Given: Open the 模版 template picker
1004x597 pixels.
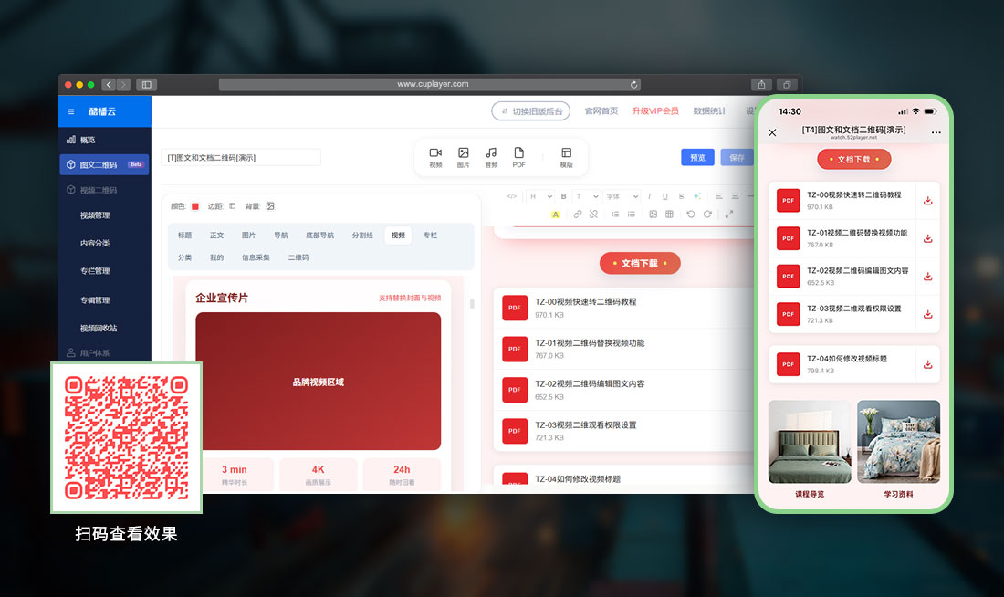Looking at the screenshot, I should [566, 157].
